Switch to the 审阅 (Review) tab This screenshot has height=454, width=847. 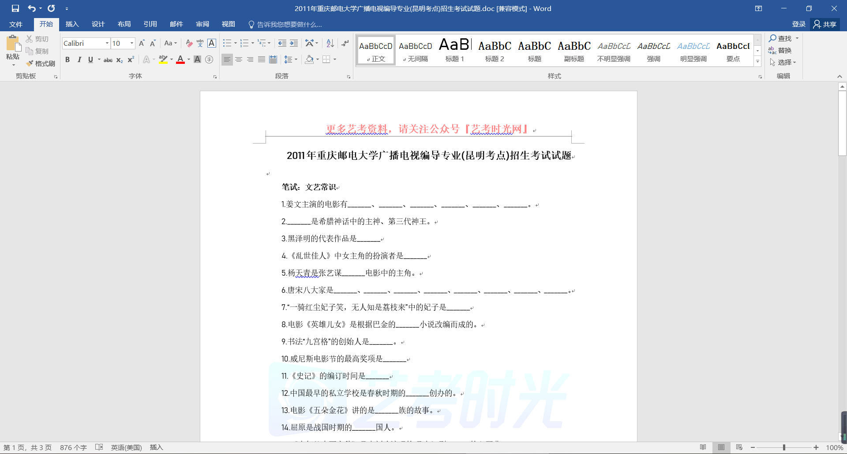click(x=202, y=24)
